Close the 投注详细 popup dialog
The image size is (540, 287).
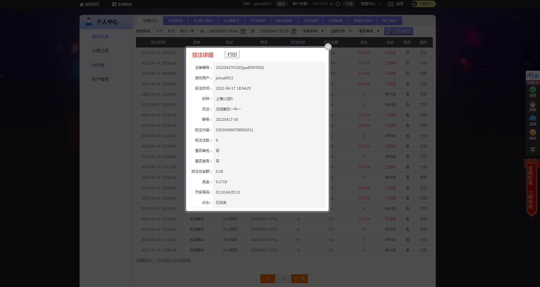point(328,47)
